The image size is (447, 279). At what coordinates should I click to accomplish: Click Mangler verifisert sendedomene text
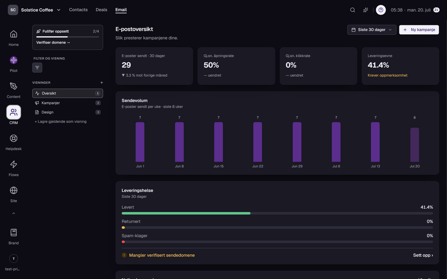(162, 255)
